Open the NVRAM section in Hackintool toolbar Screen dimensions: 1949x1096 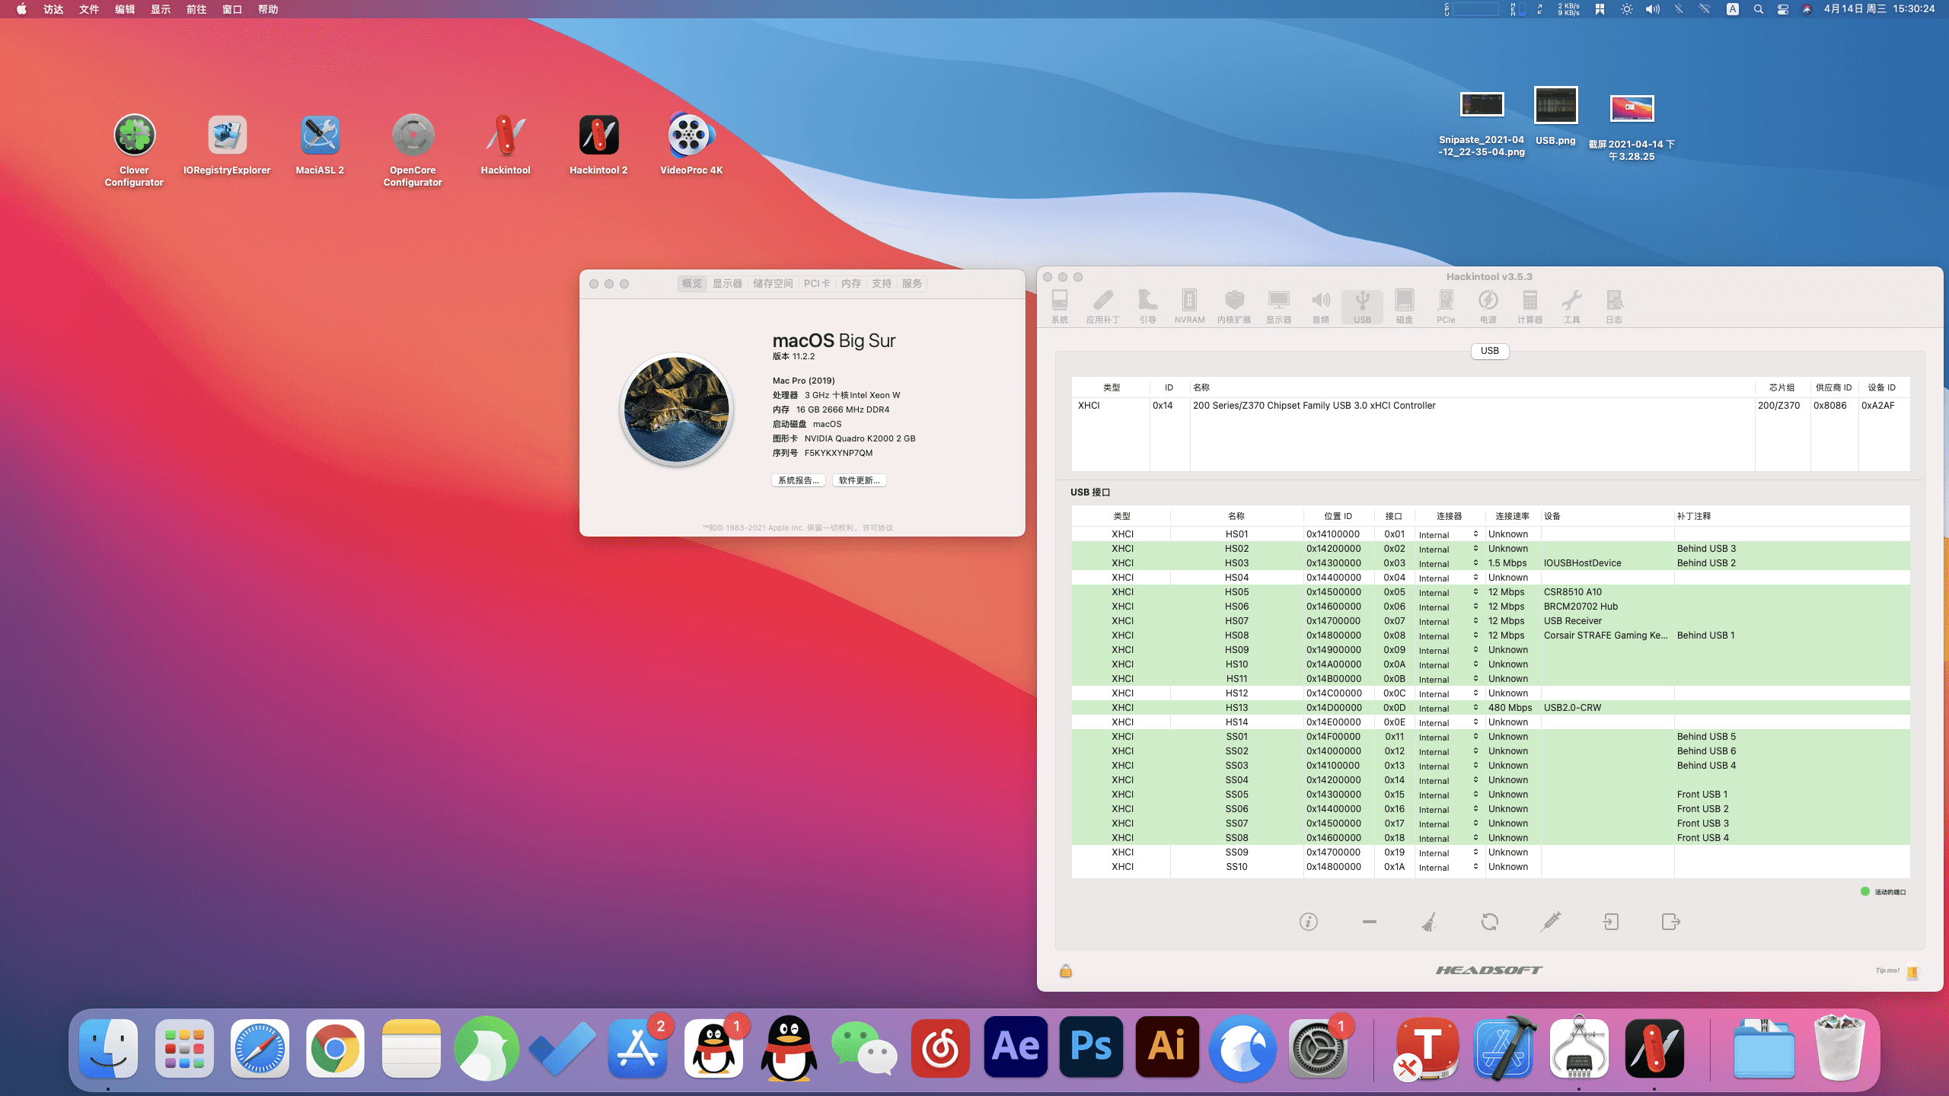(x=1189, y=306)
